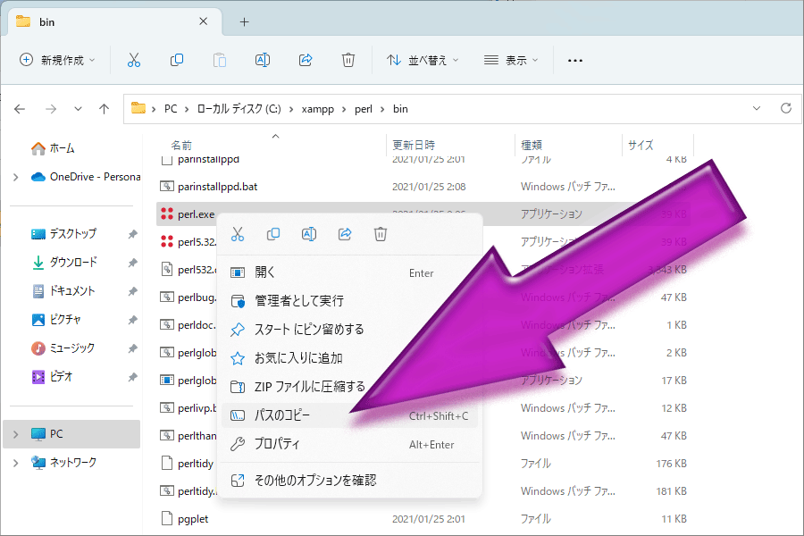Go up one folder with the up arrow
The height and width of the screenshot is (536, 804).
click(x=105, y=109)
